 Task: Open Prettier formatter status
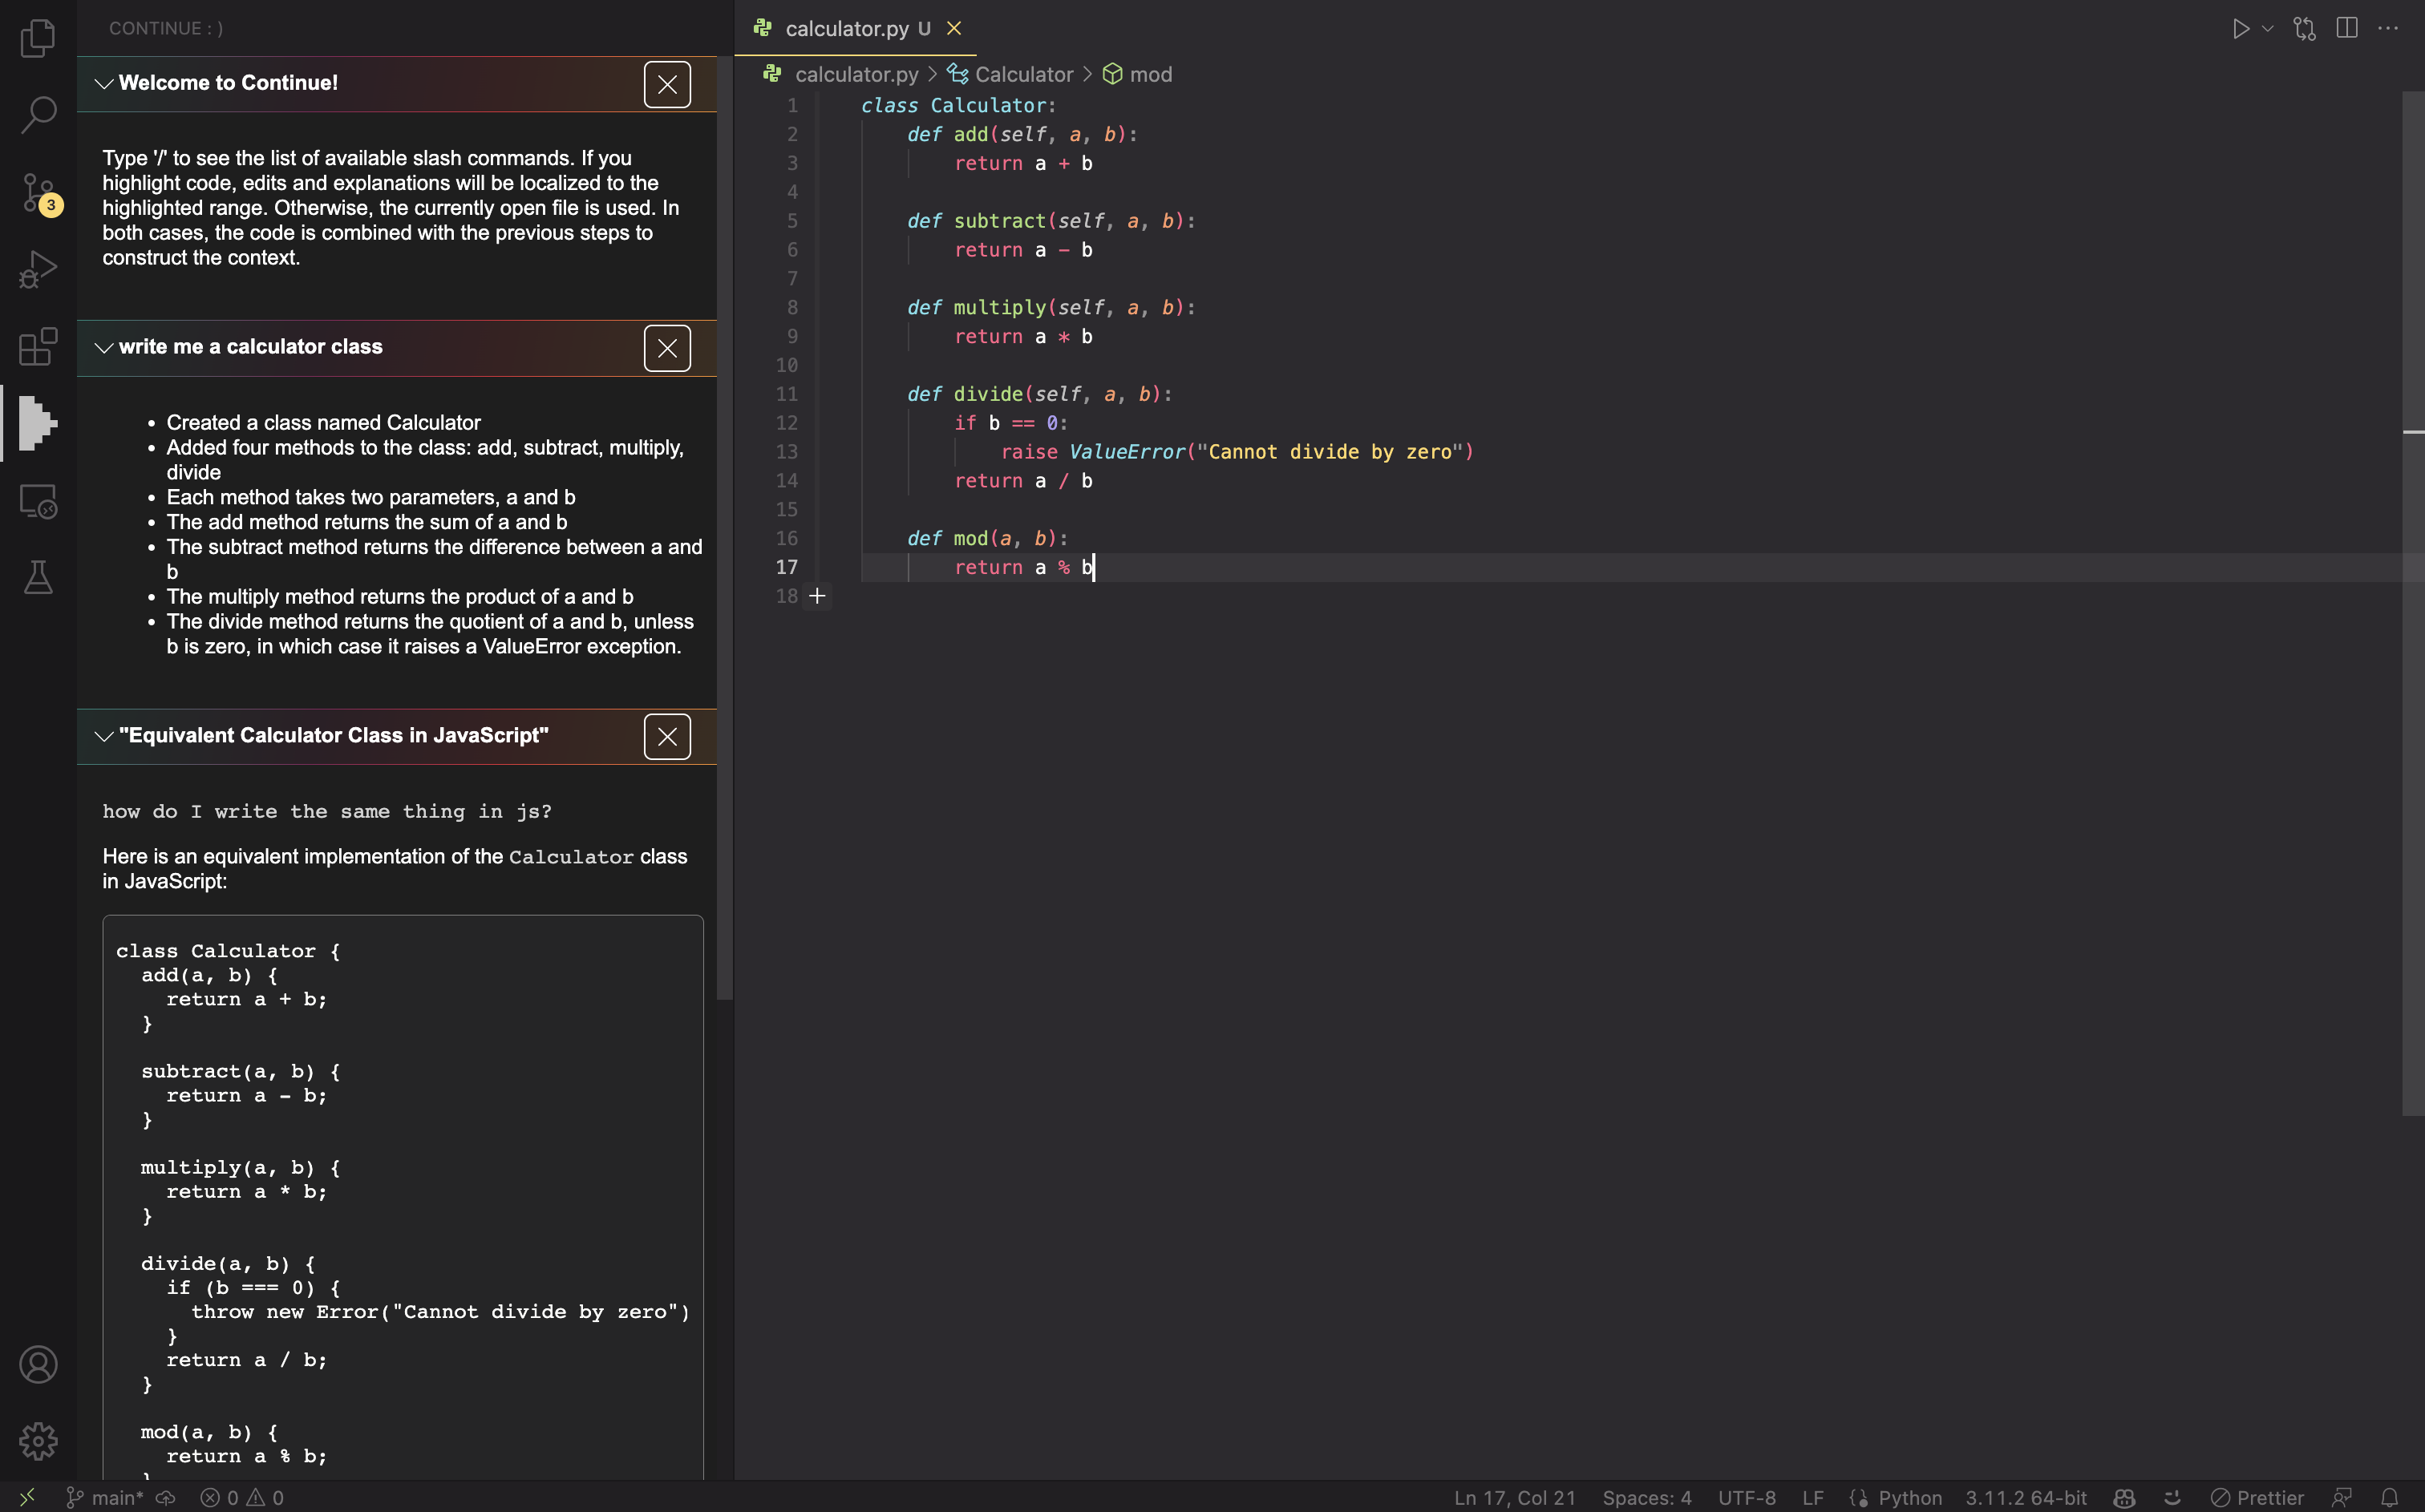point(2257,1497)
